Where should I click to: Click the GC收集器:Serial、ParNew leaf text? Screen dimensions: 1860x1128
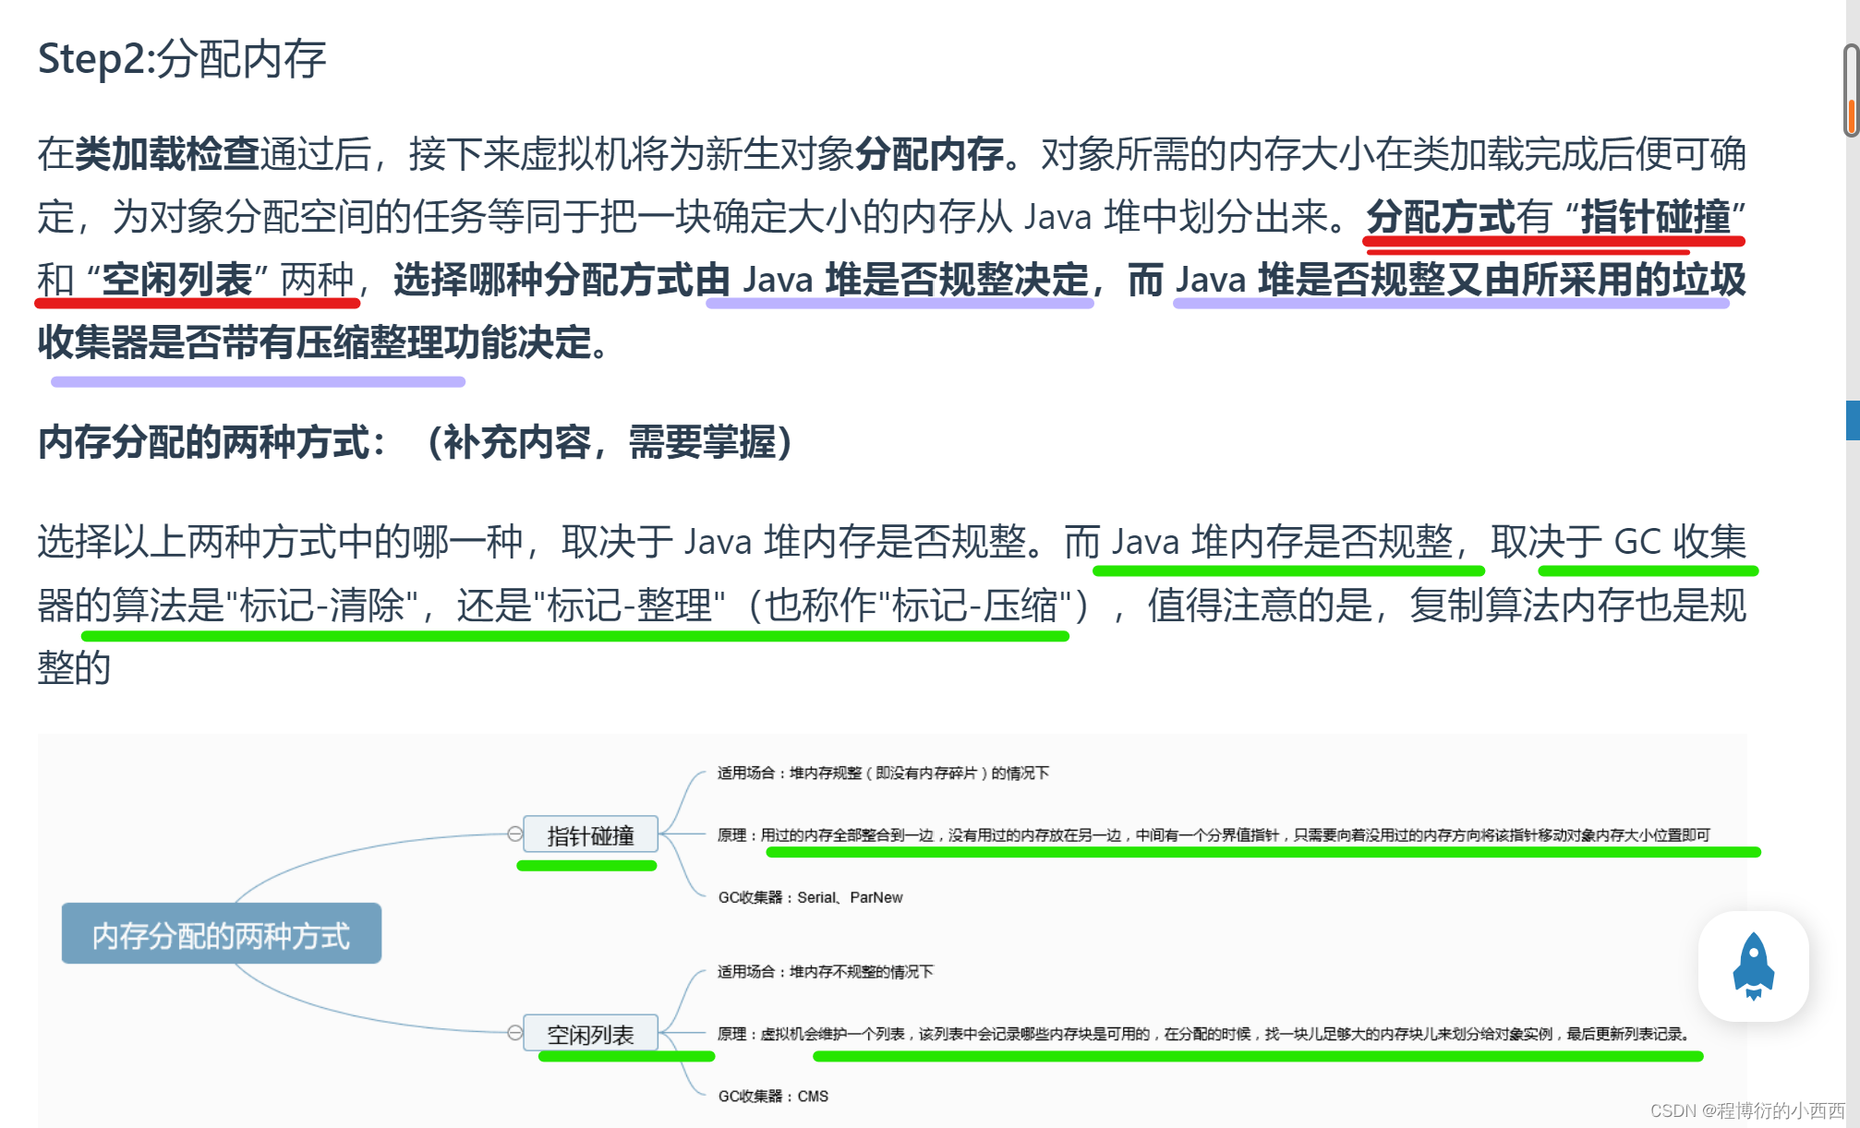810,897
